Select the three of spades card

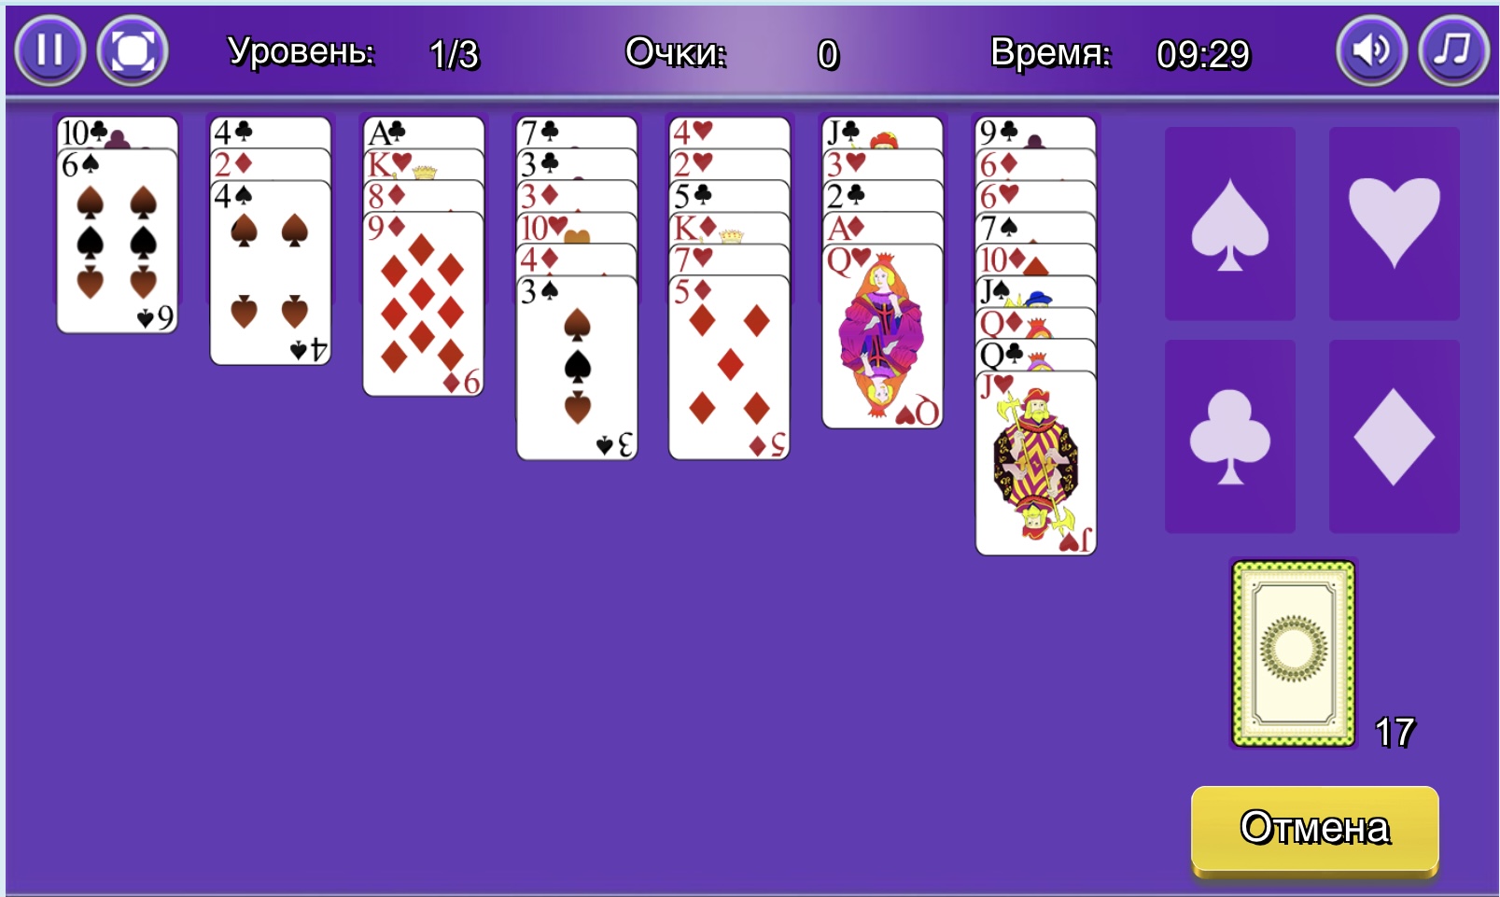point(577,368)
